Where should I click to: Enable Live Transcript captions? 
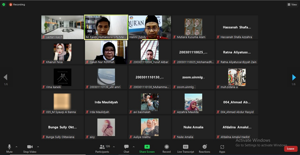[186, 148]
